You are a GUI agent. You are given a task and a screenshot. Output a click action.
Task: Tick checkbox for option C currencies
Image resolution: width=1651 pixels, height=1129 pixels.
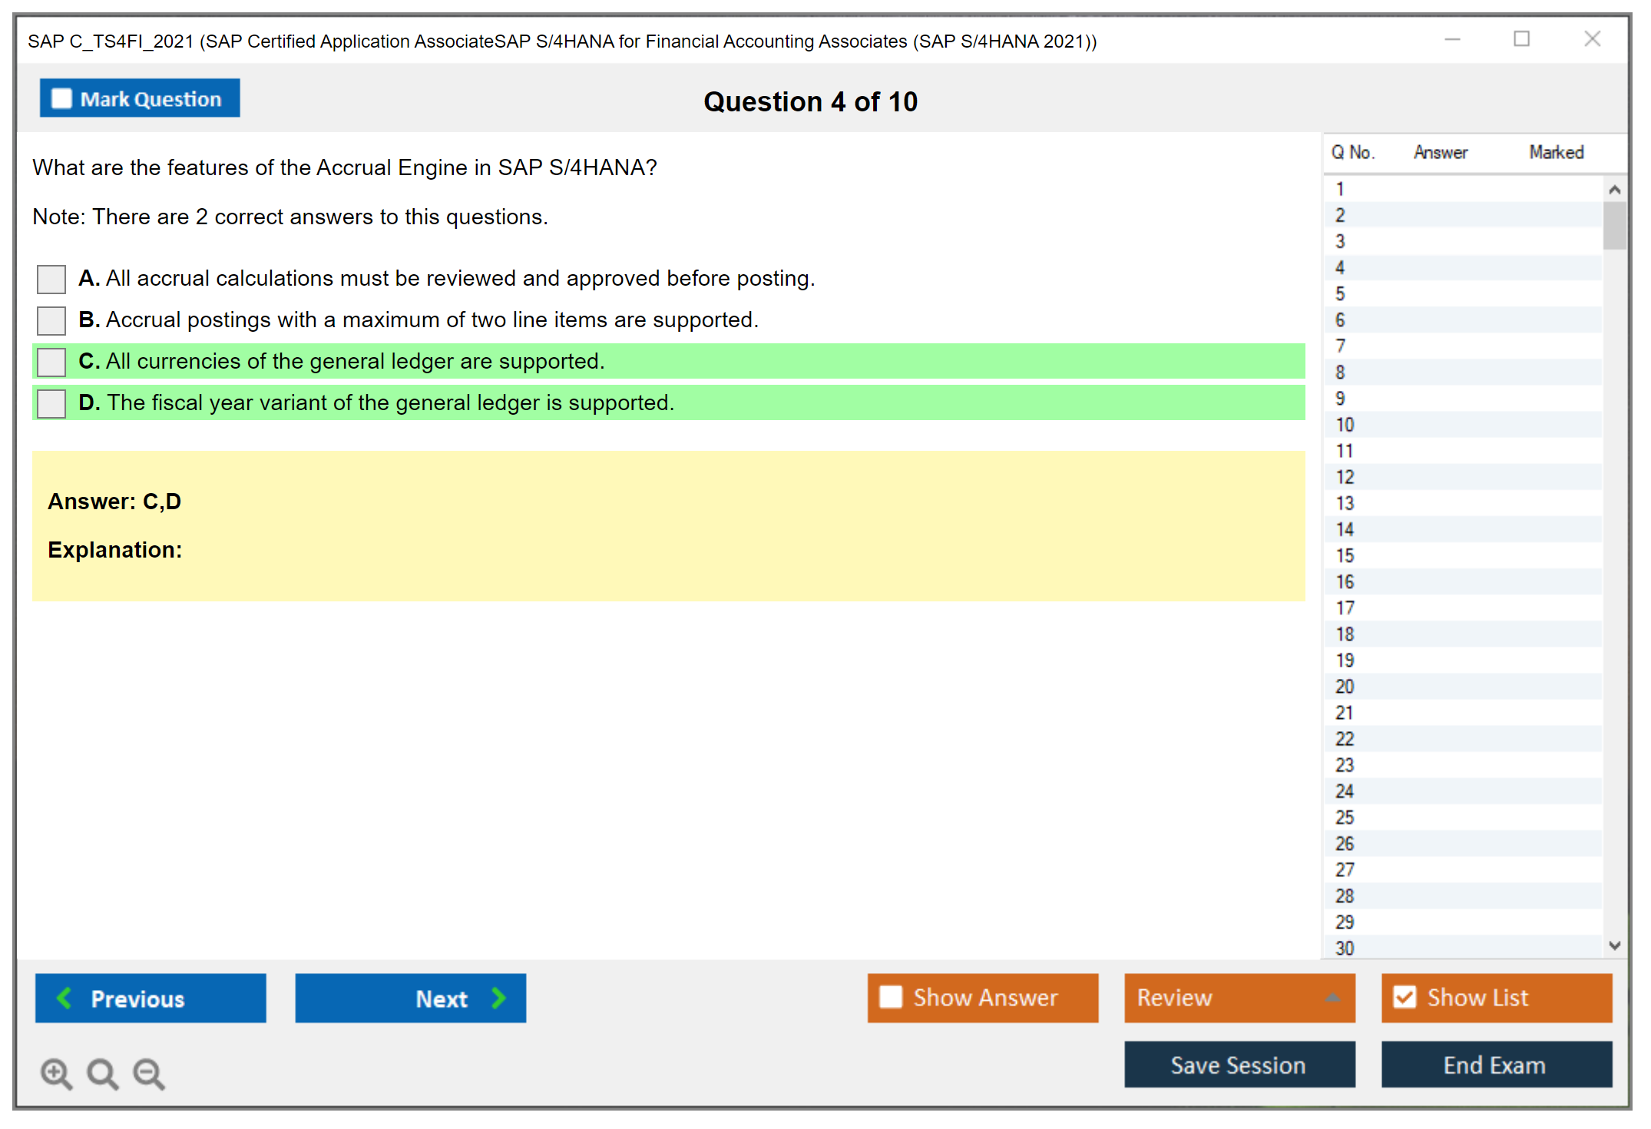coord(51,362)
